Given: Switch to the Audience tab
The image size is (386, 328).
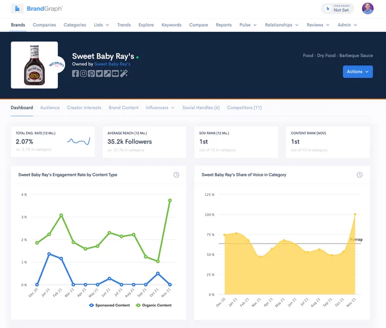Looking at the screenshot, I should point(50,107).
